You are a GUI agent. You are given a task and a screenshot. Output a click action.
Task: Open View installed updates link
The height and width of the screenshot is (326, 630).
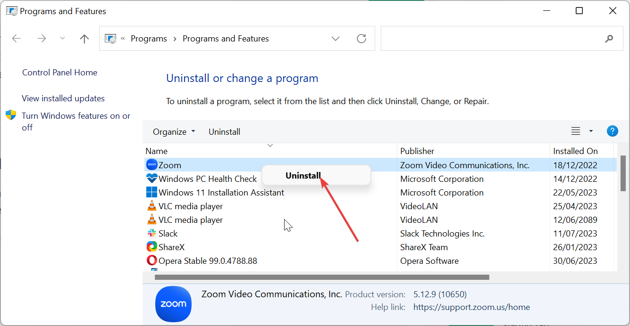pyautogui.click(x=63, y=98)
